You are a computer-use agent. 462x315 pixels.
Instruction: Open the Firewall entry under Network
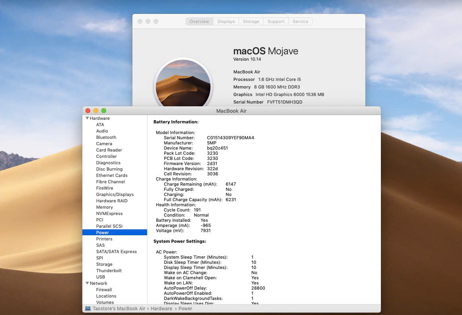[x=104, y=290]
